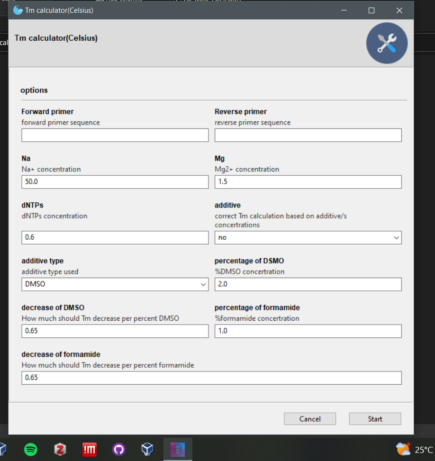Select the percentage of DSMO field
This screenshot has height=461, width=435.
[x=308, y=284]
